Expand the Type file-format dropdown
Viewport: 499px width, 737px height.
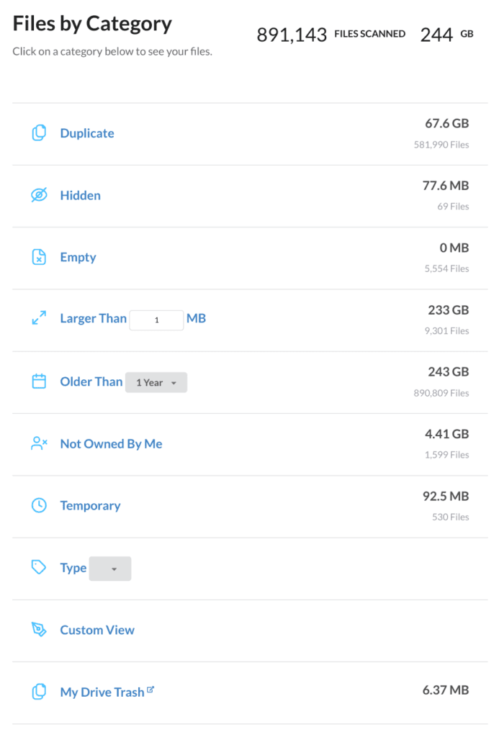point(109,568)
